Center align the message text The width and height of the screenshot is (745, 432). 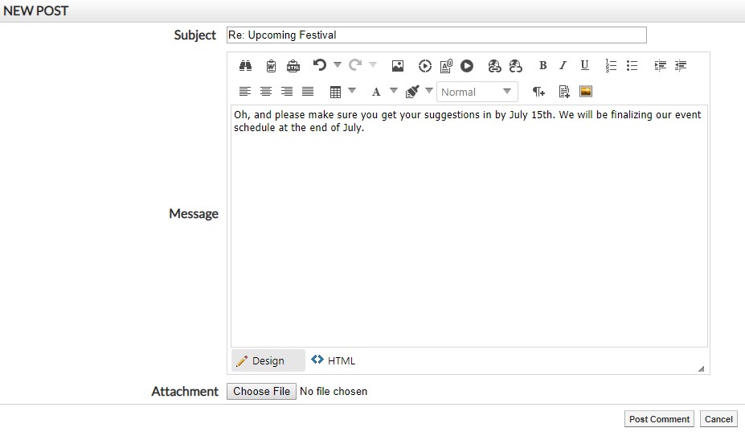point(266,92)
